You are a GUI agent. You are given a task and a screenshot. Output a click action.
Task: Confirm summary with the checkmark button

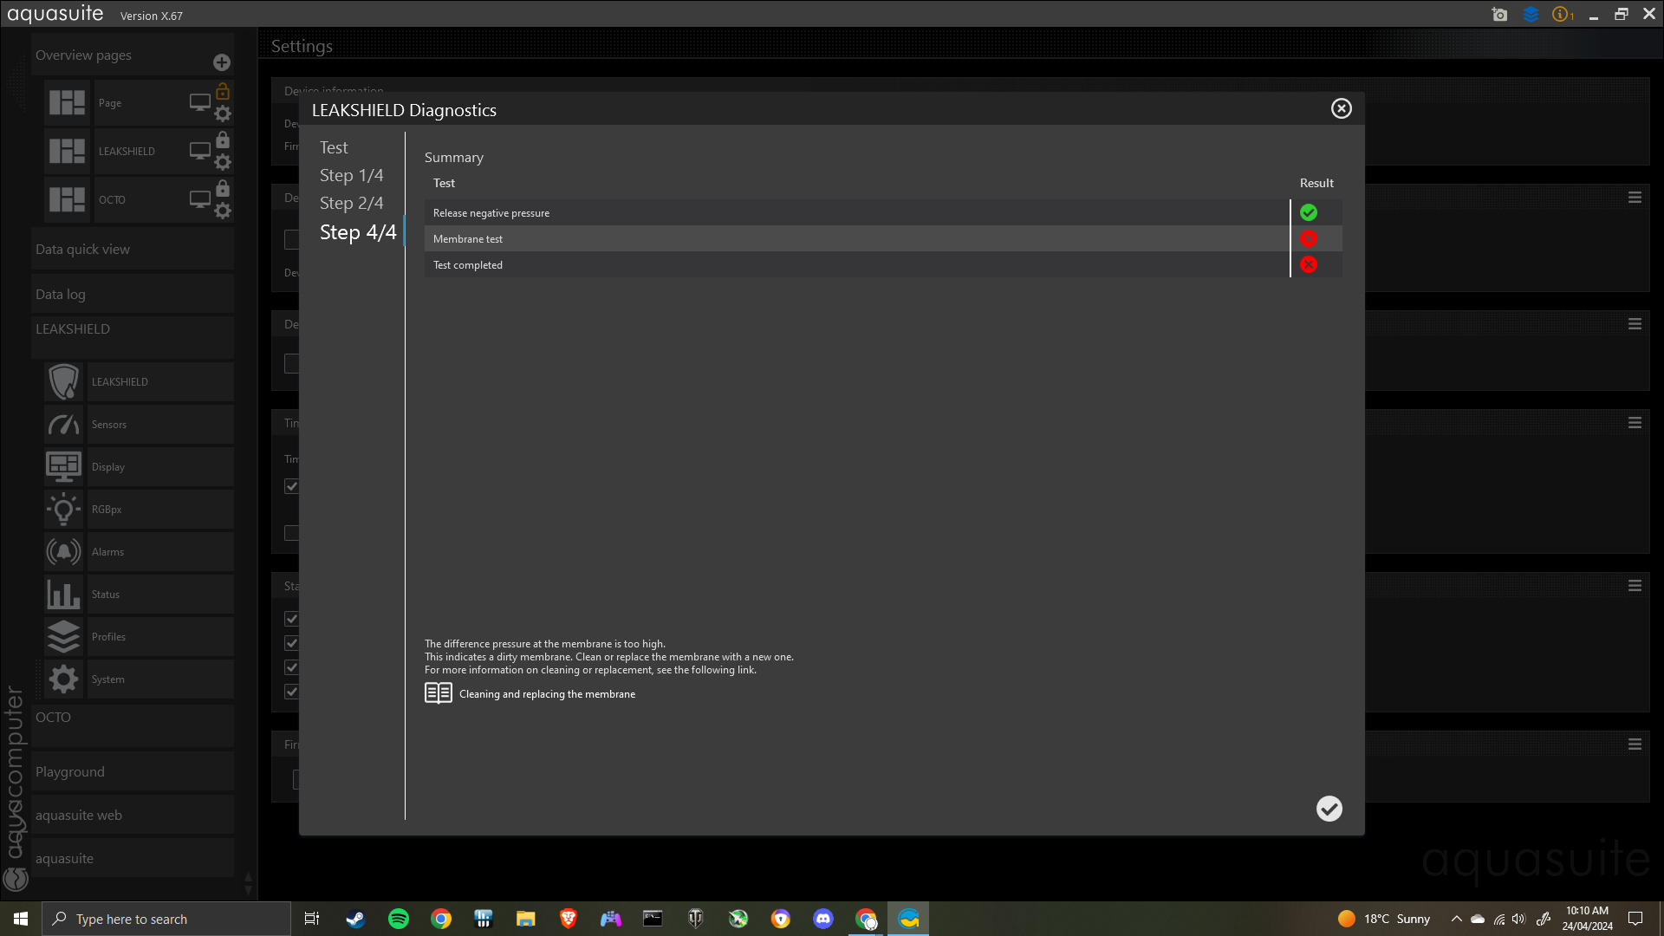click(x=1329, y=809)
